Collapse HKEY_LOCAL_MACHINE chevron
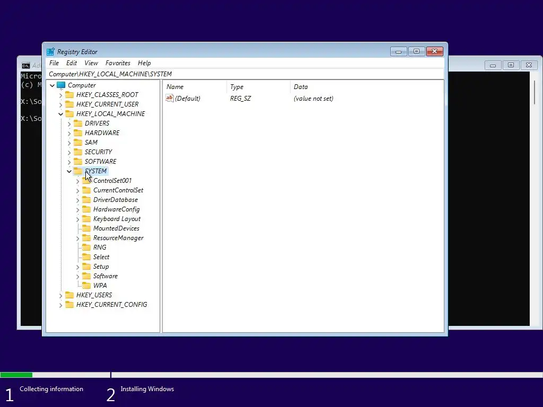This screenshot has width=543, height=407. point(60,114)
